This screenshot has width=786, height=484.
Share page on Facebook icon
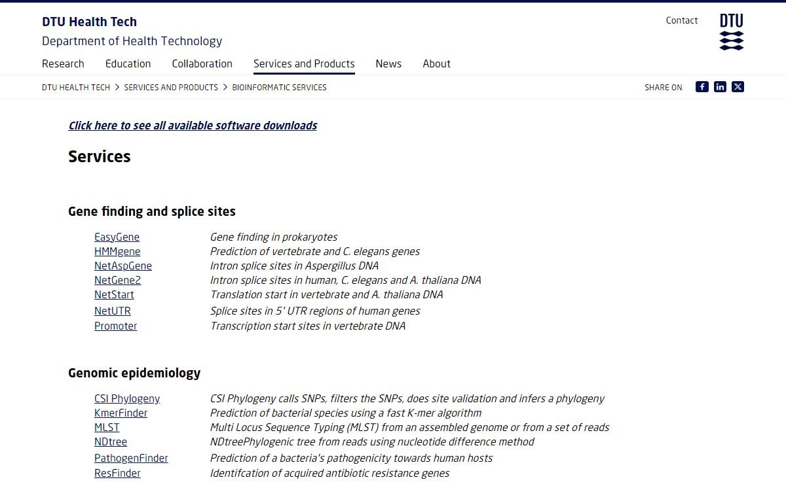(x=702, y=87)
